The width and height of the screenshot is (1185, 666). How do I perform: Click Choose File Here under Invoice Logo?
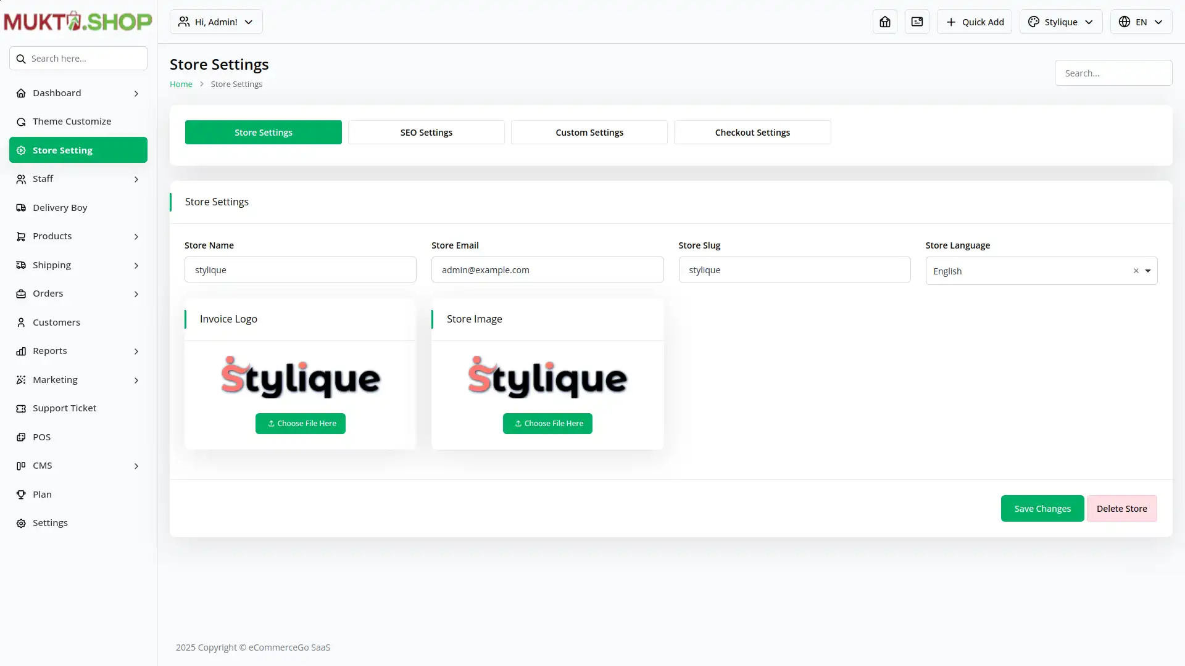301,424
